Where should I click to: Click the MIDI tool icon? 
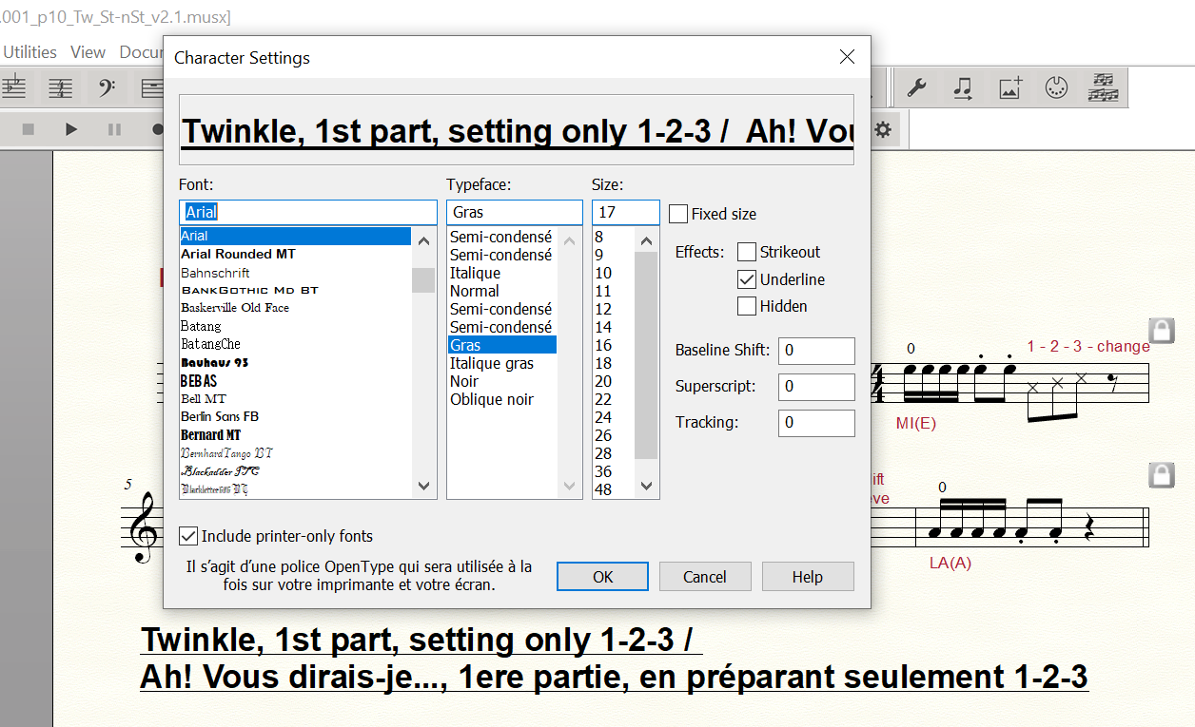[1056, 88]
